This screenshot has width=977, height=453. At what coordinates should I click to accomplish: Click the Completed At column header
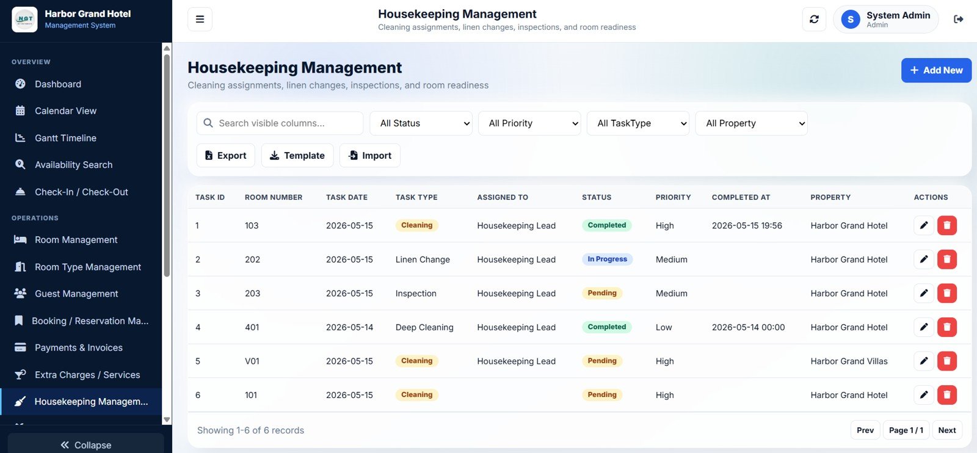pyautogui.click(x=741, y=197)
